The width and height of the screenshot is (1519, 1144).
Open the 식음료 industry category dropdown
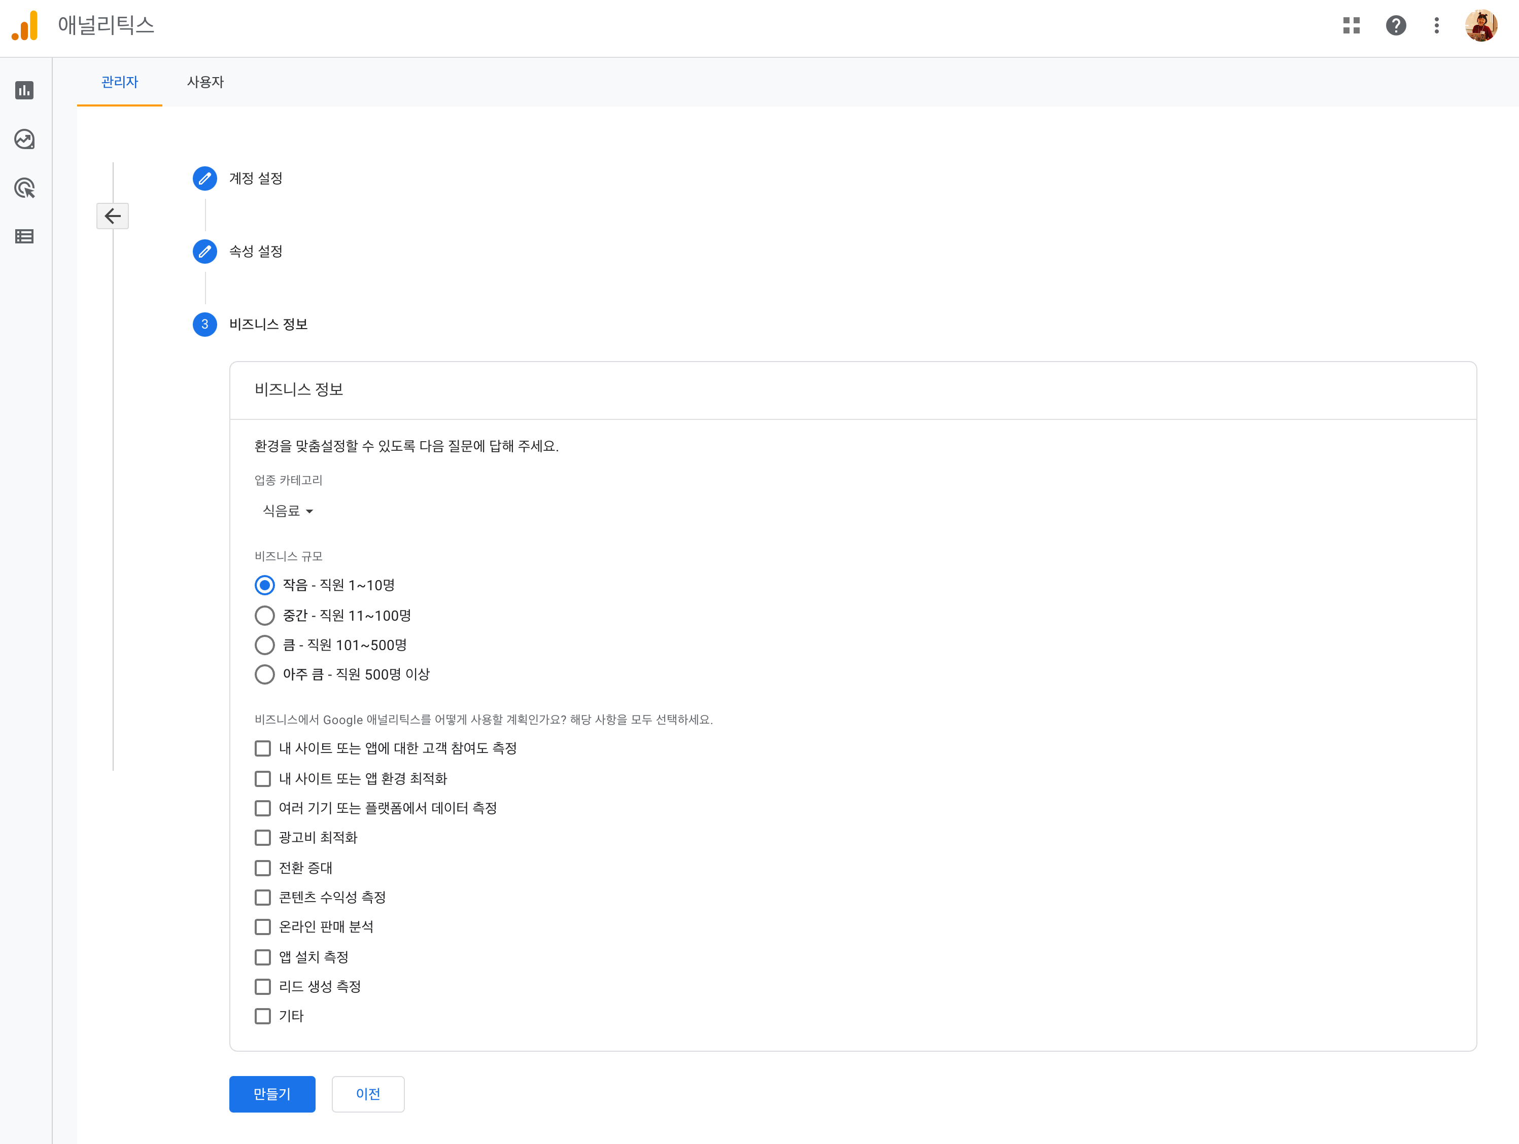click(288, 511)
